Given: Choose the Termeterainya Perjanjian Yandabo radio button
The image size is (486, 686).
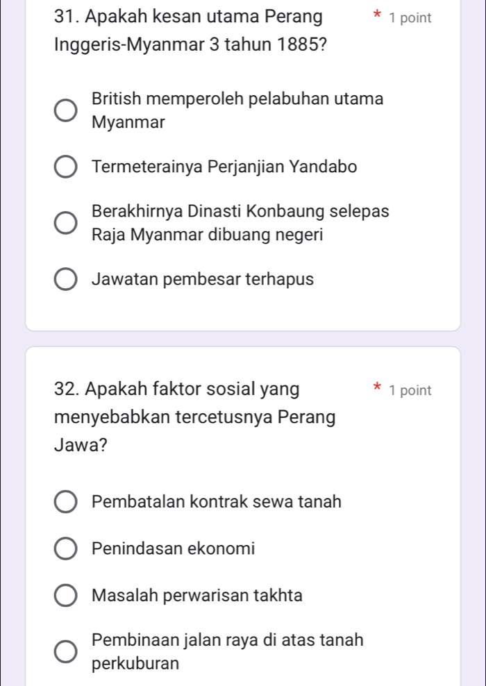Looking at the screenshot, I should [x=66, y=167].
